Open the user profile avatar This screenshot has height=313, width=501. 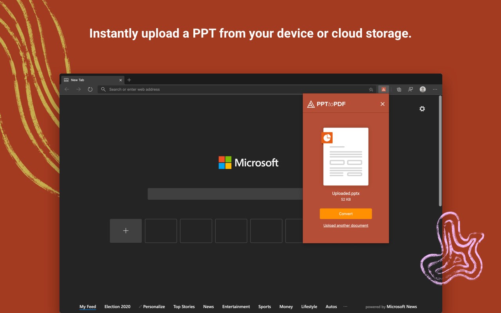click(423, 89)
